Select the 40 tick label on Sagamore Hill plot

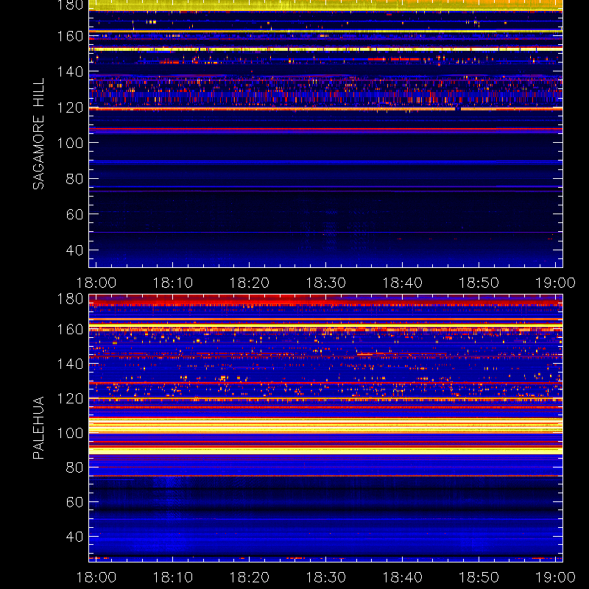coord(74,250)
